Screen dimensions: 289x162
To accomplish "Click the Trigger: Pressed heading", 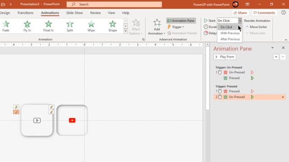I will pyautogui.click(x=226, y=86).
